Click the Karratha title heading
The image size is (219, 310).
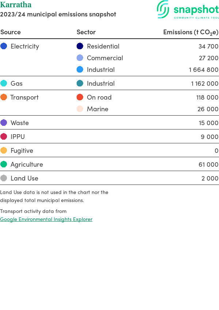point(16,5)
